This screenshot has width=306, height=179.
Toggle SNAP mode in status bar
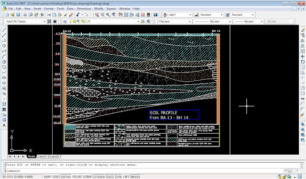[47, 177]
